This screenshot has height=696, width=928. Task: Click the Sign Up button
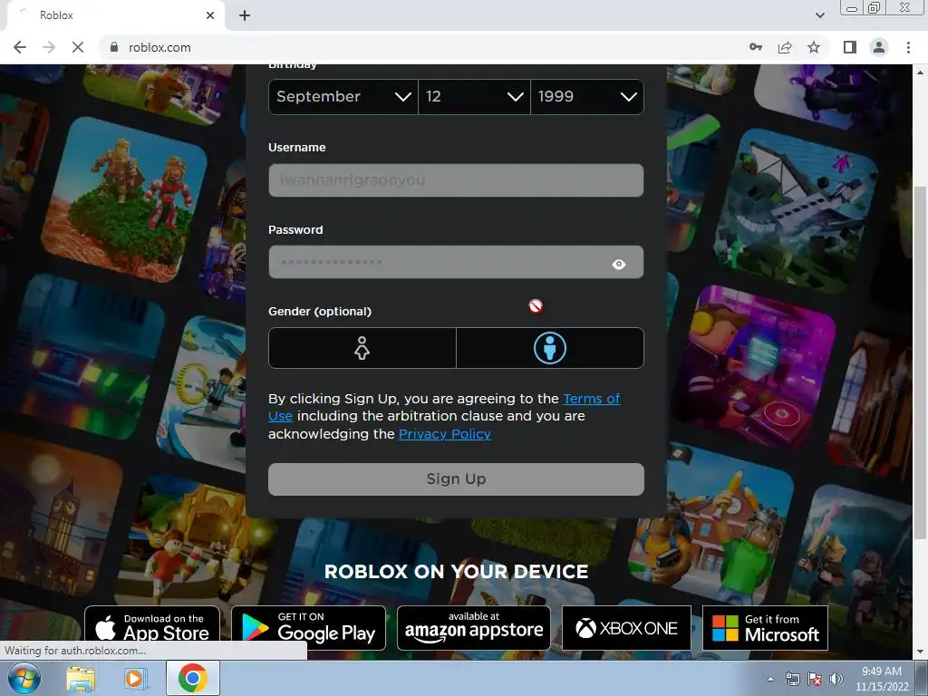point(456,478)
